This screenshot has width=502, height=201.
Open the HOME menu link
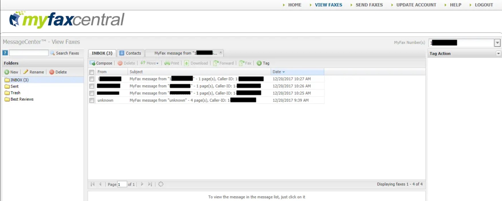295,5
